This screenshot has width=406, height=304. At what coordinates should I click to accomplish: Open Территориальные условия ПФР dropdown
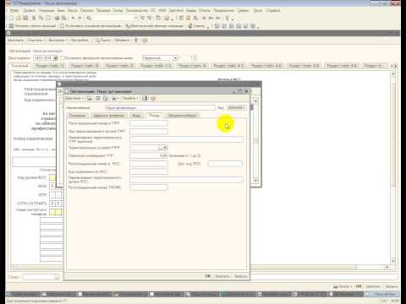(x=165, y=148)
